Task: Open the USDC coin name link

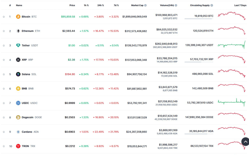Action: (x=25, y=103)
